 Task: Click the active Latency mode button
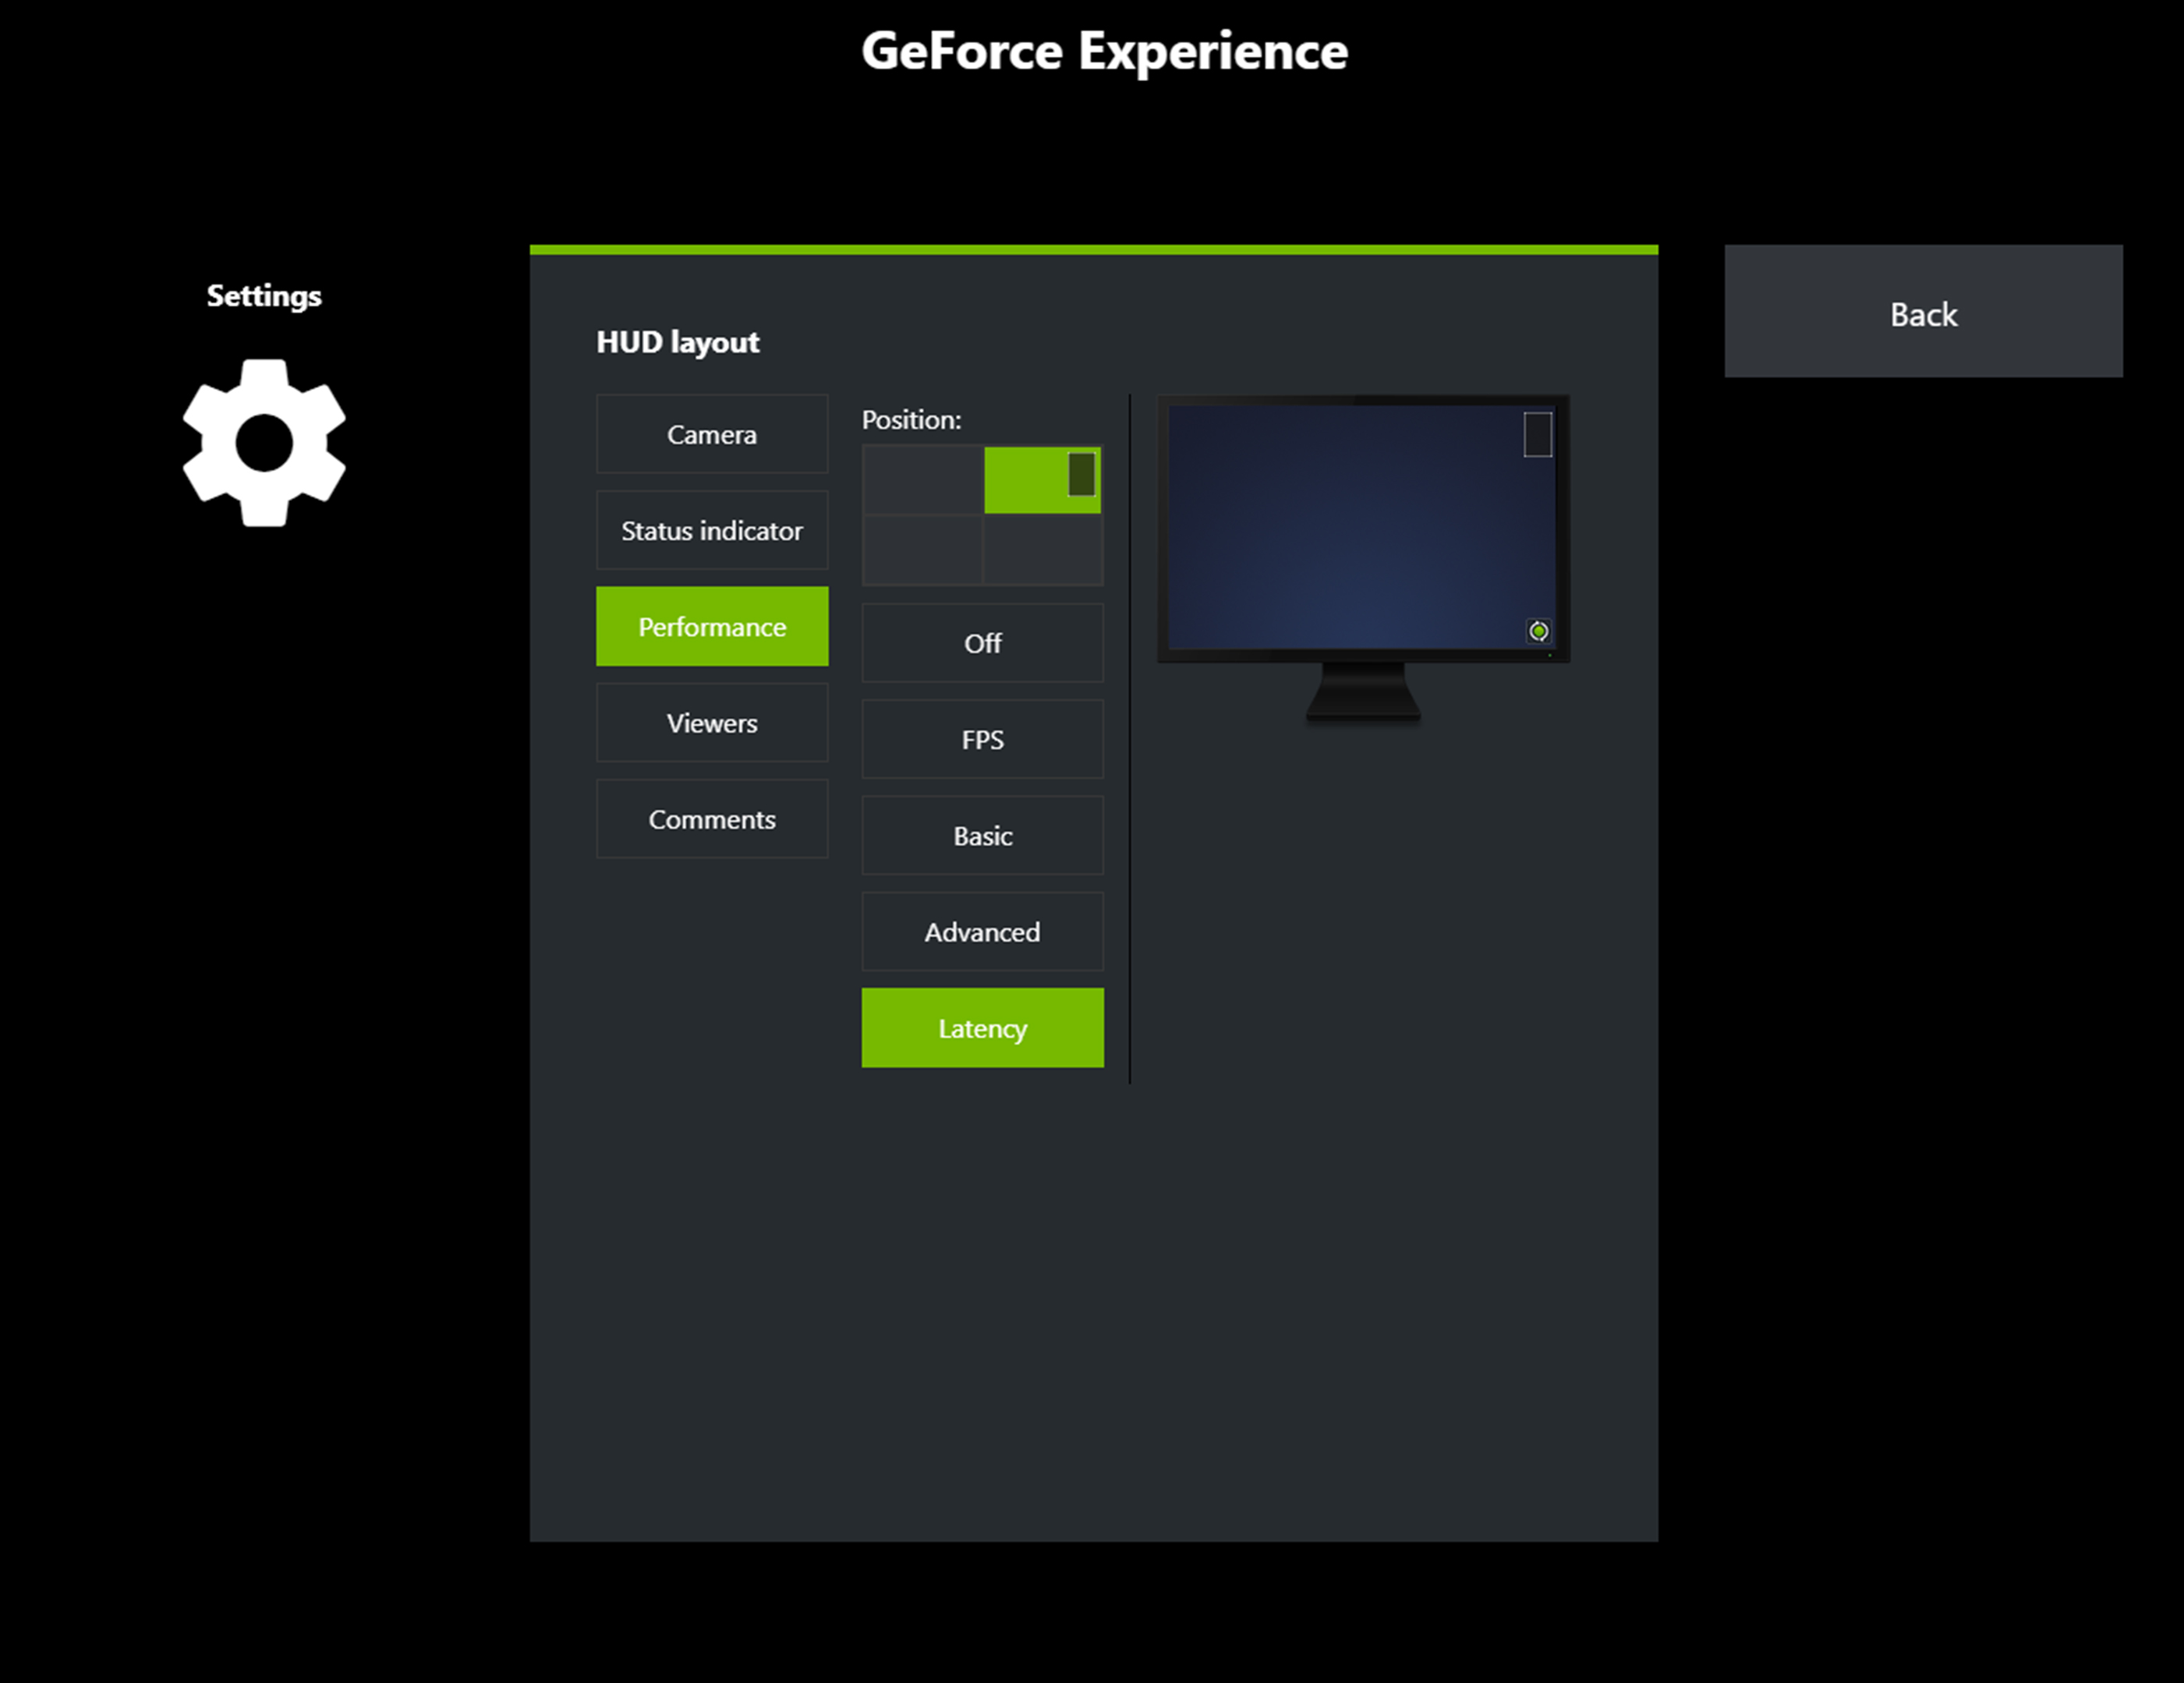coord(982,1027)
